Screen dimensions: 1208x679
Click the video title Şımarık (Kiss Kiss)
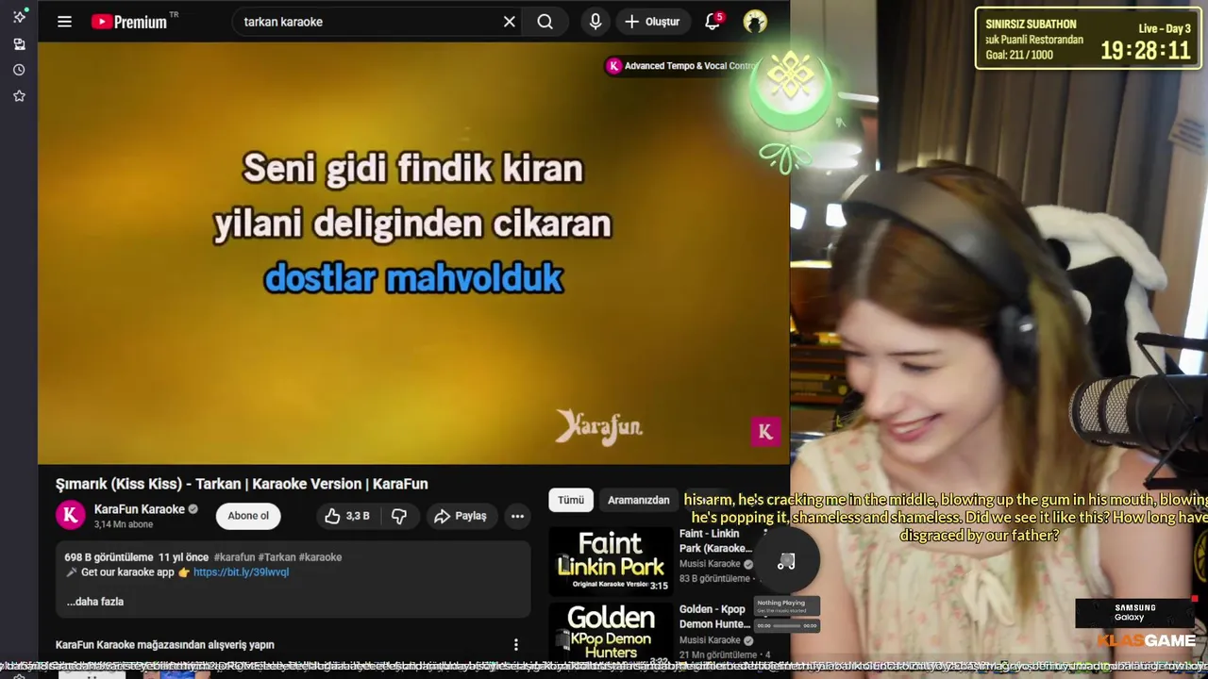click(x=242, y=484)
